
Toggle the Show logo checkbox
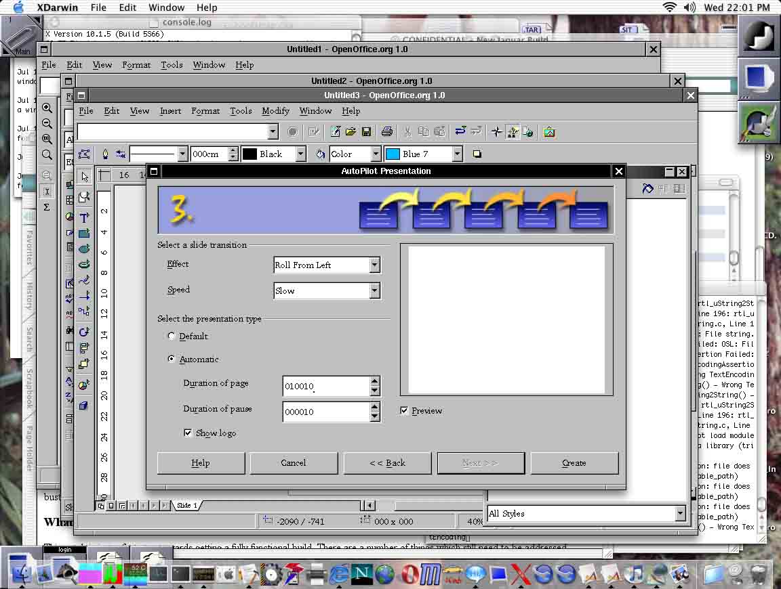pos(188,433)
